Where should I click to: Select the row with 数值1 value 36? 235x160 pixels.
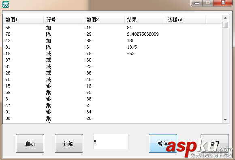click(x=112, y=118)
